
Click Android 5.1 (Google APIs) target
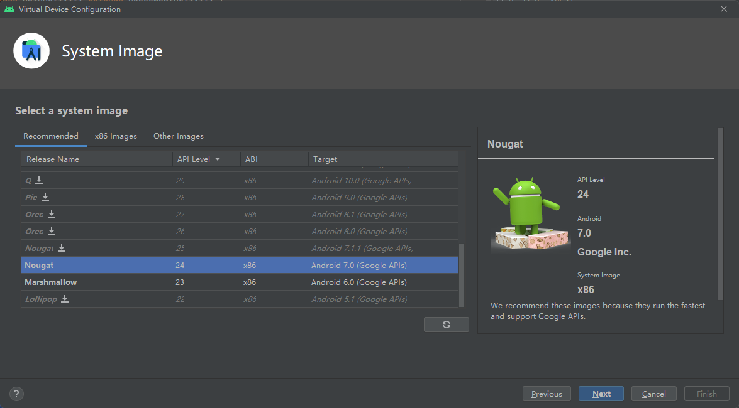359,299
